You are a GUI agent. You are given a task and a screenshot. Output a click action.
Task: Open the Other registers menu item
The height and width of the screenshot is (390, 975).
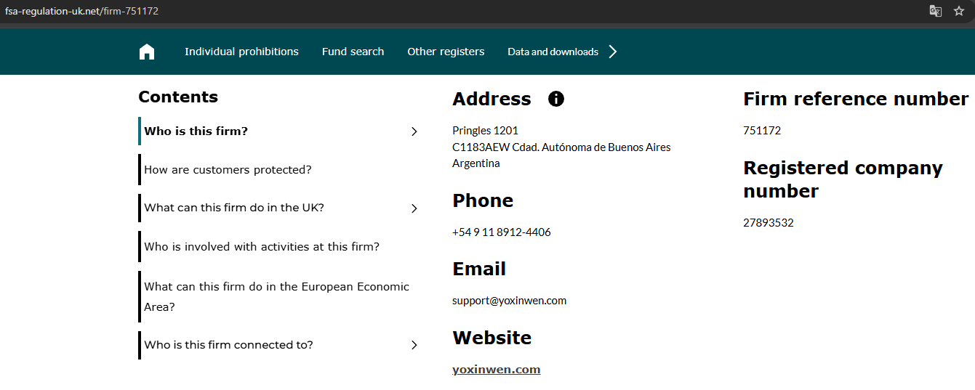click(x=446, y=52)
